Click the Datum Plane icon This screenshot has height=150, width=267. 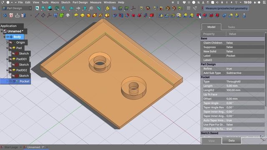click(x=43, y=15)
